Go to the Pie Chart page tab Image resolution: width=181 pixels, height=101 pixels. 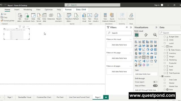click(x=60, y=97)
